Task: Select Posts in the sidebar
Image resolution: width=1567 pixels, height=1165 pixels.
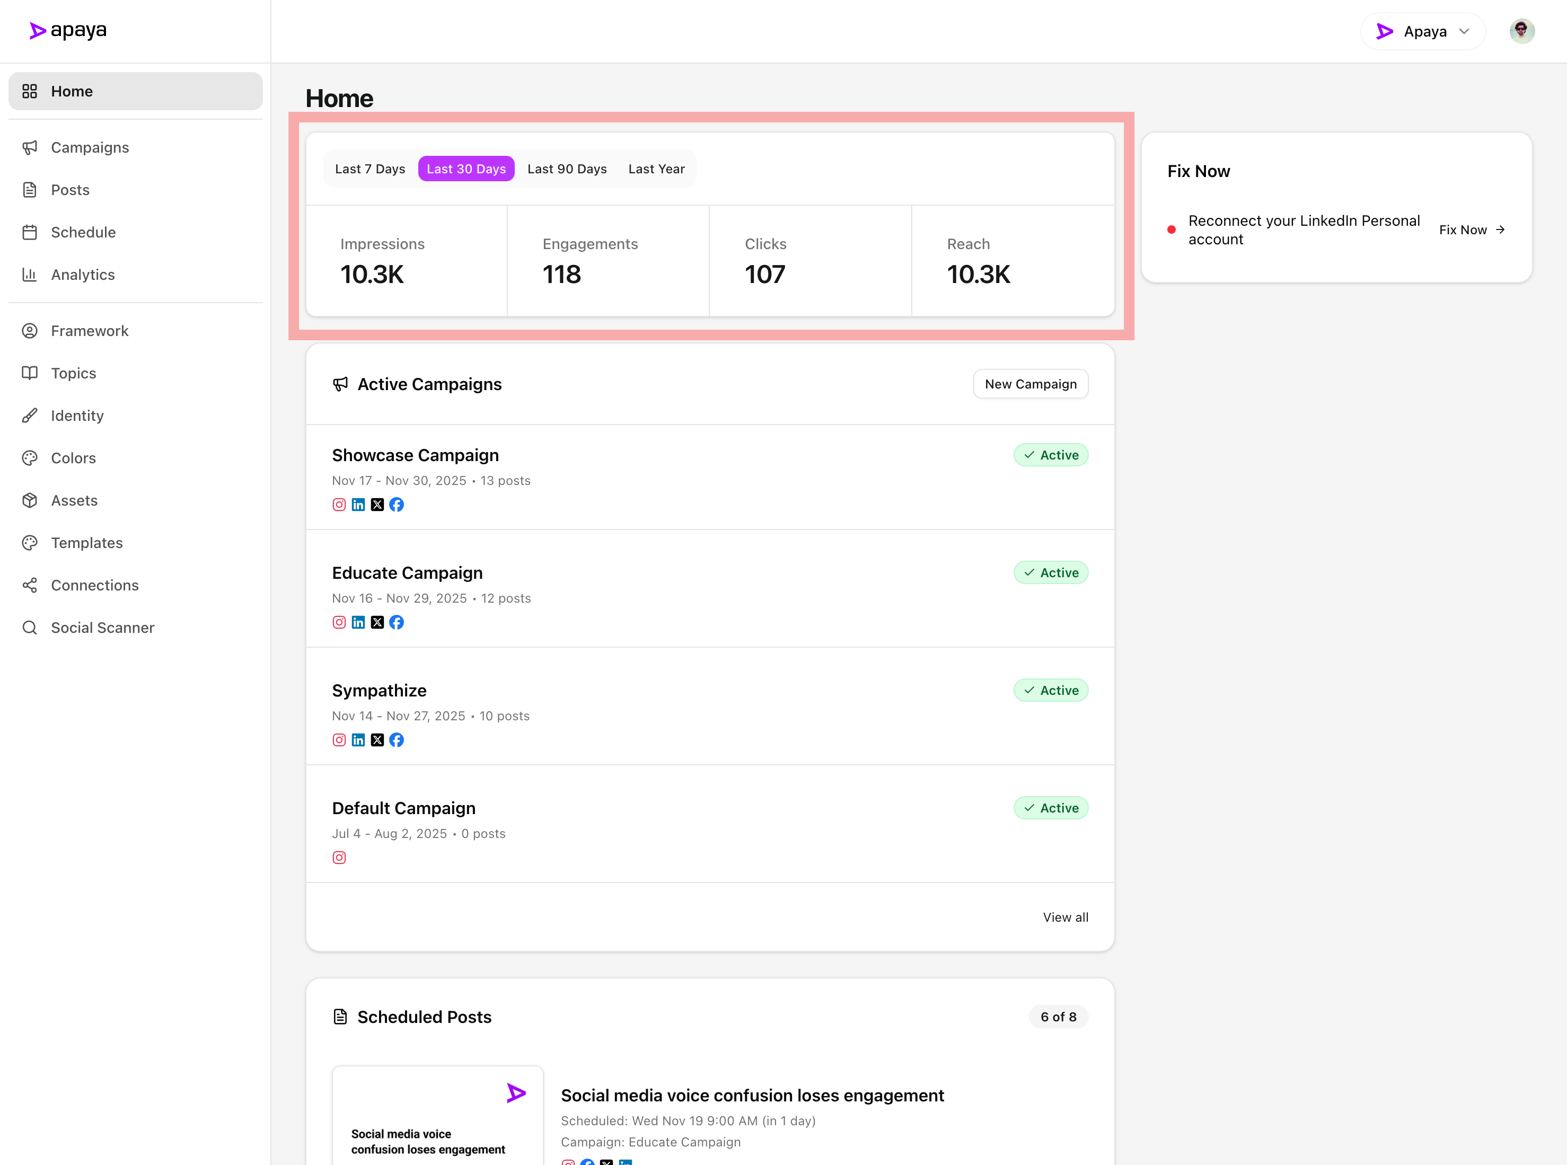Action: tap(70, 190)
